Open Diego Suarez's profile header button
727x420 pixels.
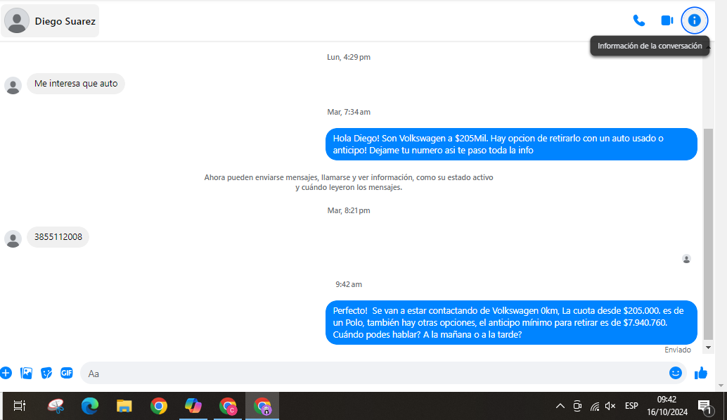(x=50, y=21)
